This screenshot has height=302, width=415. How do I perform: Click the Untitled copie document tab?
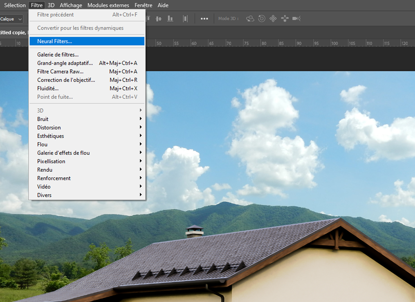tap(13, 33)
